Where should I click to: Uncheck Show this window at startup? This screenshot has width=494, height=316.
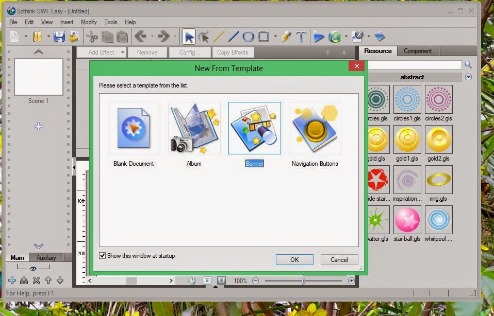(x=103, y=256)
